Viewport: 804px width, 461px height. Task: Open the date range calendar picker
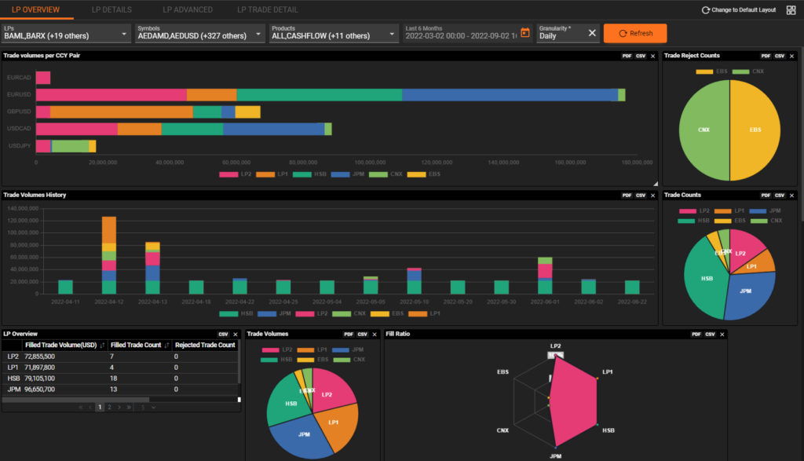pos(525,33)
